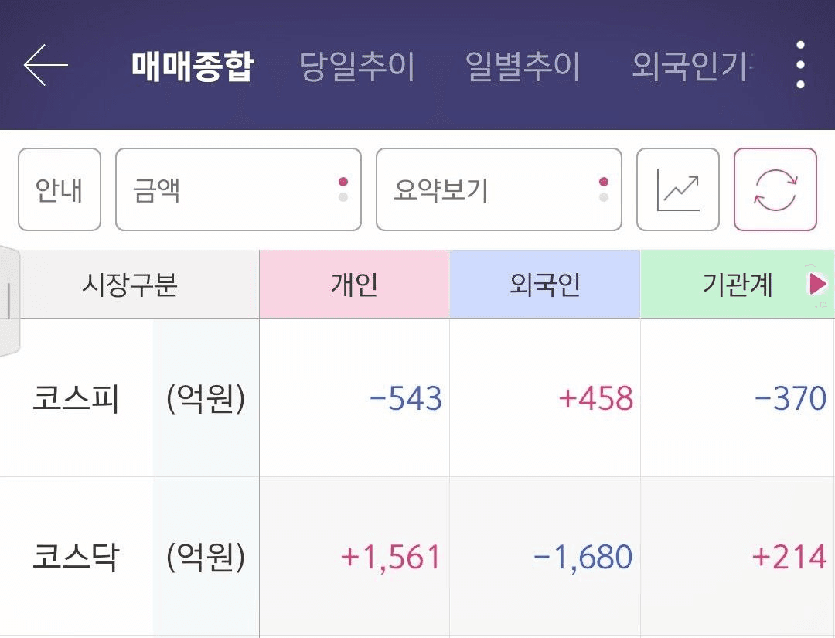Select the blue 외국인 column header
This screenshot has height=638, width=835.
(x=545, y=284)
